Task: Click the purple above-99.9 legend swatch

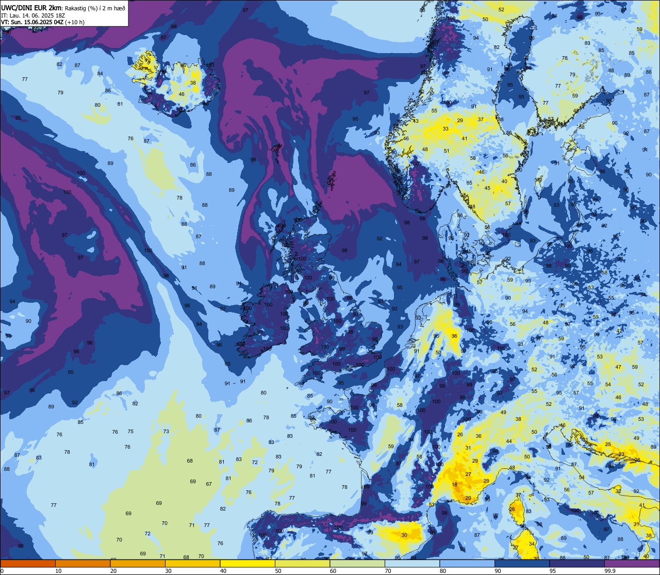Action: tap(632, 563)
